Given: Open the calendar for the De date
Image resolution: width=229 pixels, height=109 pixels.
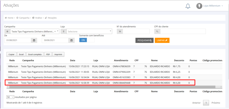Looking at the screenshot, I should click(x=34, y=41).
